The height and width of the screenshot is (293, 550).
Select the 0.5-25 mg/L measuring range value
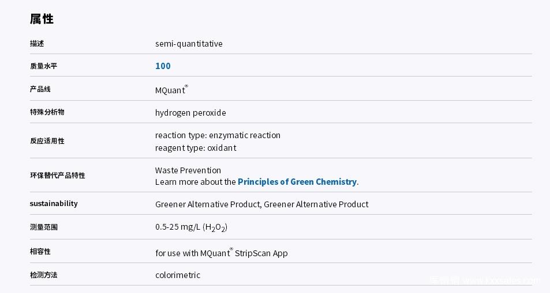pos(191,227)
